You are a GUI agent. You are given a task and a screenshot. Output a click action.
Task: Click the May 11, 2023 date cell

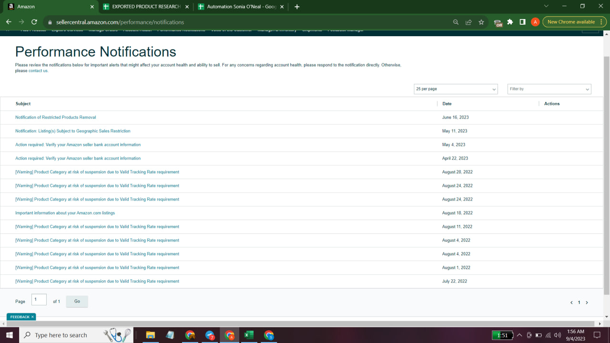pos(455,131)
